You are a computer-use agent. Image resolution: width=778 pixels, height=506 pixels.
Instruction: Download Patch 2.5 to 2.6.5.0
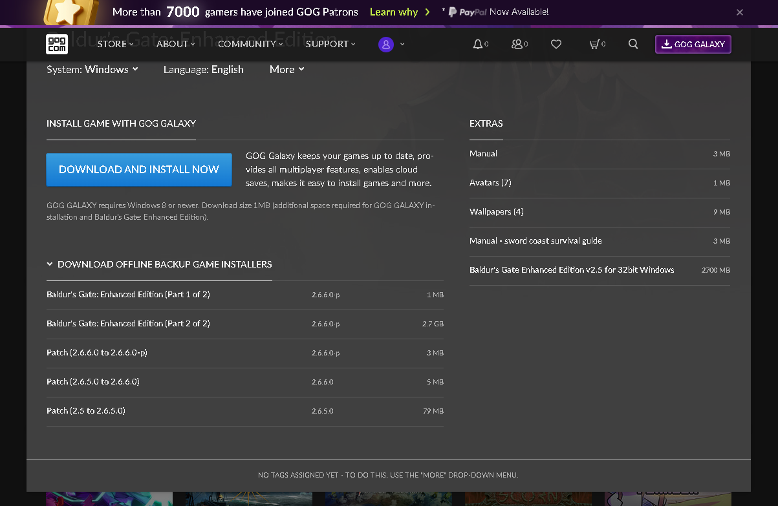(245, 411)
